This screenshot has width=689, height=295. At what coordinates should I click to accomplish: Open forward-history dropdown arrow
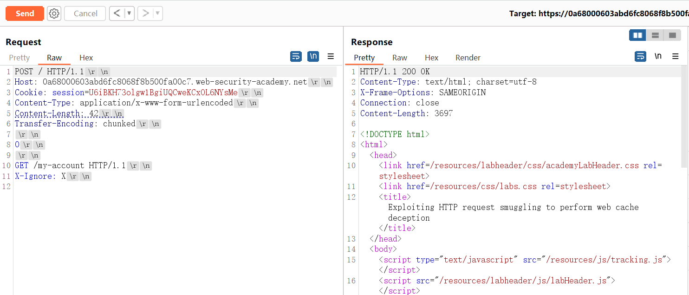[158, 13]
